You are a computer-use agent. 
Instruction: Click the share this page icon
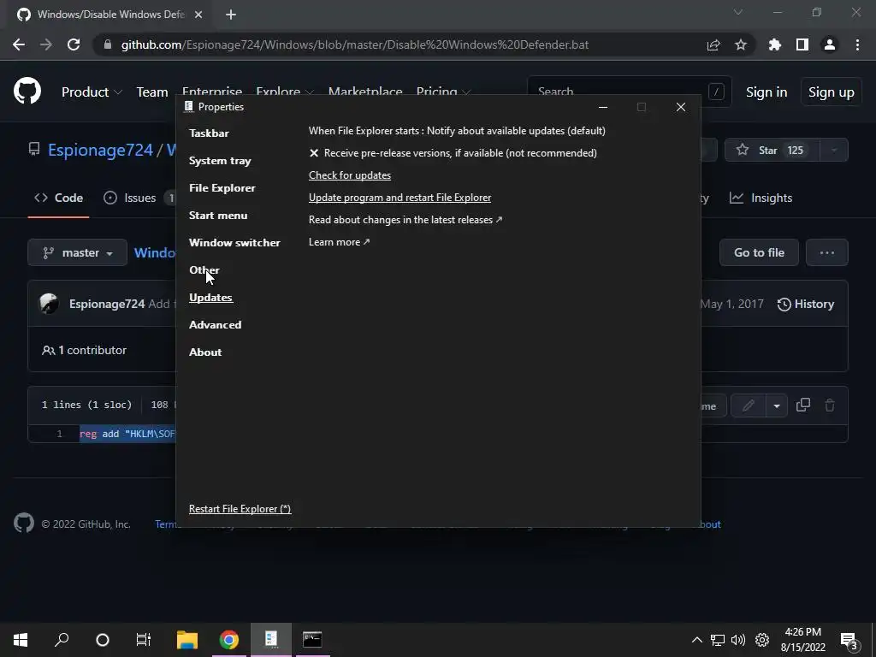(713, 44)
